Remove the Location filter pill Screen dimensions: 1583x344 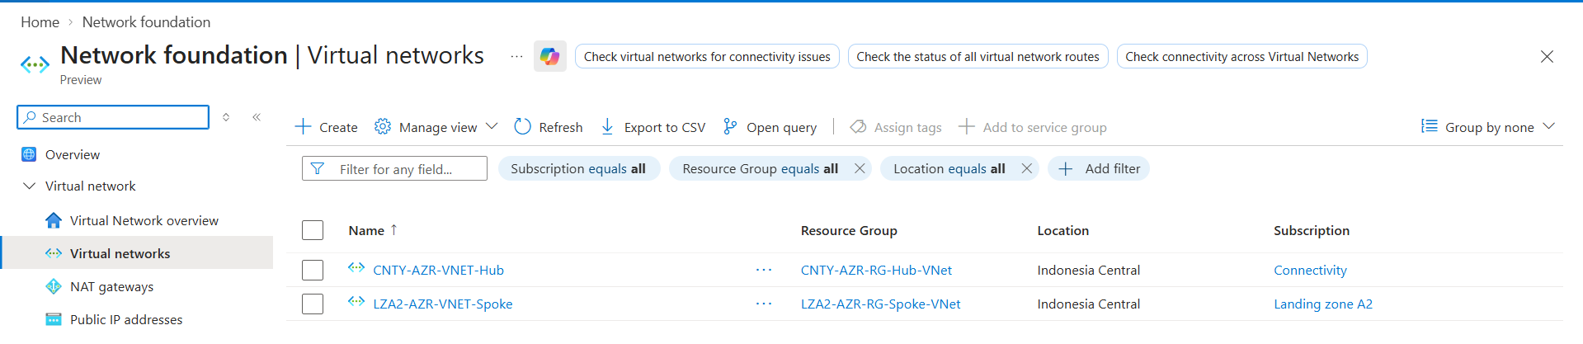(1027, 169)
